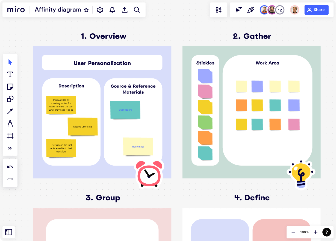Viewport: 336px width, 241px height.
Task: Open notifications from the bell icon
Action: point(112,10)
